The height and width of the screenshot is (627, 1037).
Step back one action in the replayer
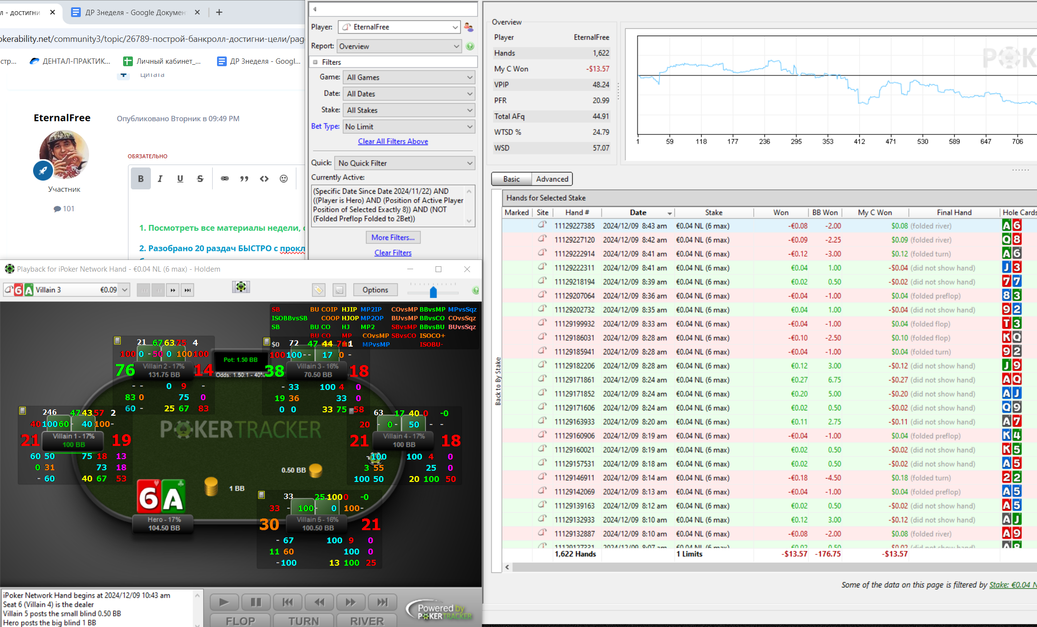[319, 602]
